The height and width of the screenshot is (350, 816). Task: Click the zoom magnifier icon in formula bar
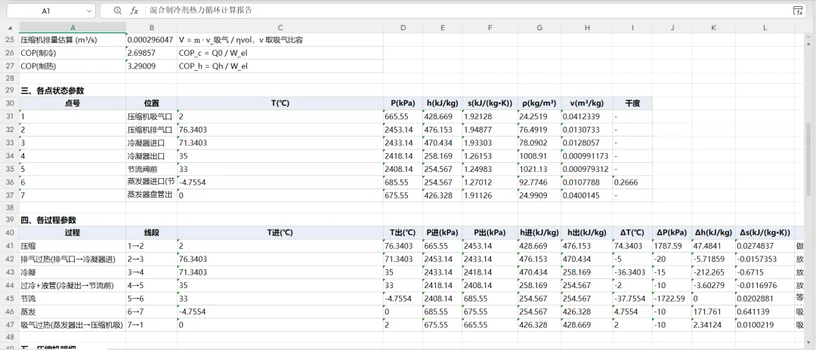point(118,11)
